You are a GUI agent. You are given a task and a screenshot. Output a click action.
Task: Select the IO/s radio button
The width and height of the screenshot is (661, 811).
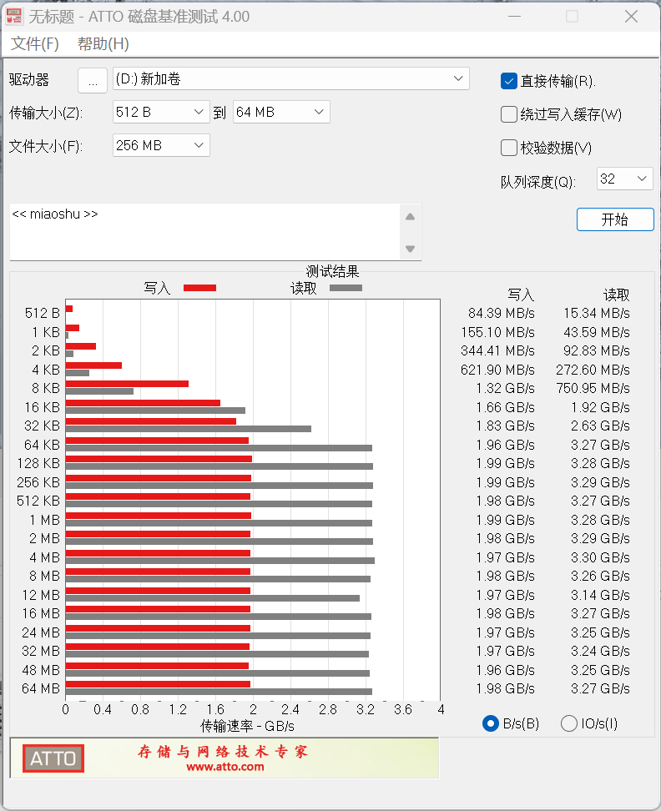pos(569,723)
